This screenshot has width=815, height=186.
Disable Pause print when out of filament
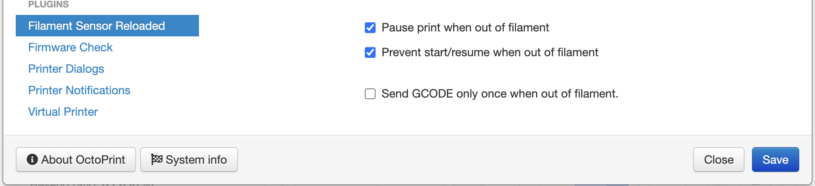370,28
